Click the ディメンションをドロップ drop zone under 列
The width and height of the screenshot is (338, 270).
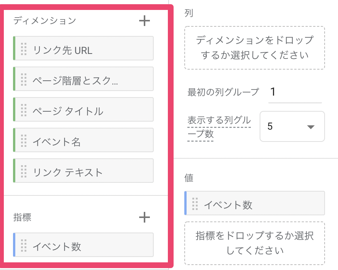[x=255, y=48]
